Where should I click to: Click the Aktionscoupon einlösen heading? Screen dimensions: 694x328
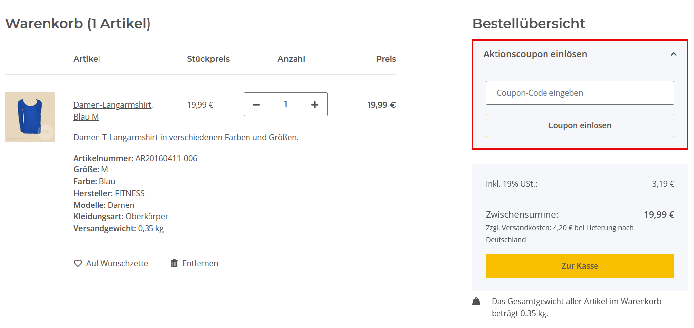[535, 54]
